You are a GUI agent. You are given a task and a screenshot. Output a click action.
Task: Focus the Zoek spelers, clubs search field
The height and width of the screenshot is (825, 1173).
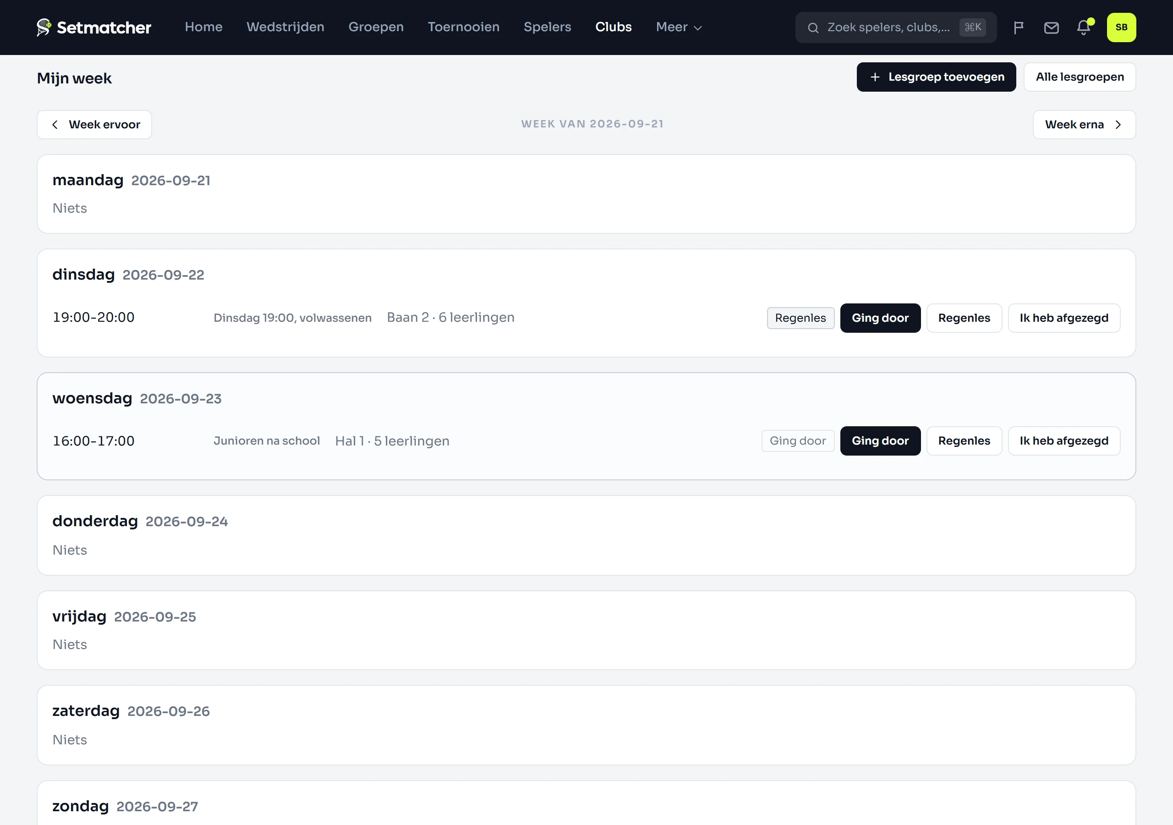pos(896,27)
